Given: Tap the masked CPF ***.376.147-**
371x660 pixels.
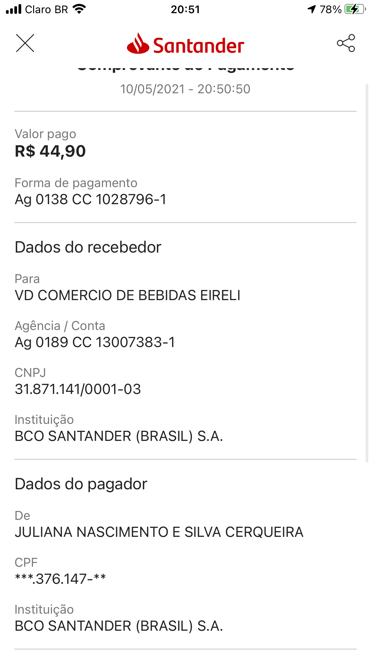Looking at the screenshot, I should pyautogui.click(x=60, y=579).
